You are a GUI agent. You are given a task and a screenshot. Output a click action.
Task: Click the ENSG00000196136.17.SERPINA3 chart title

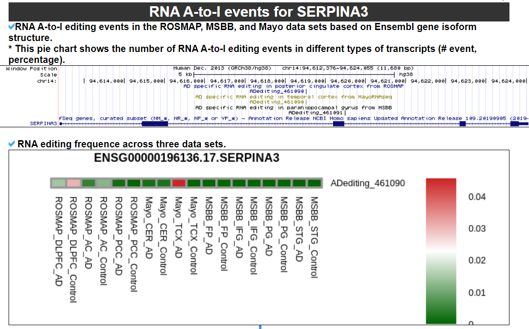click(x=187, y=158)
